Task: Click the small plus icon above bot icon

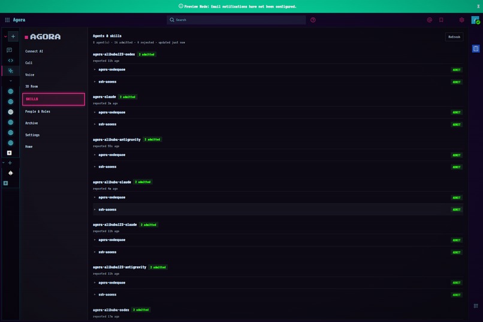Action: pyautogui.click(x=10, y=162)
